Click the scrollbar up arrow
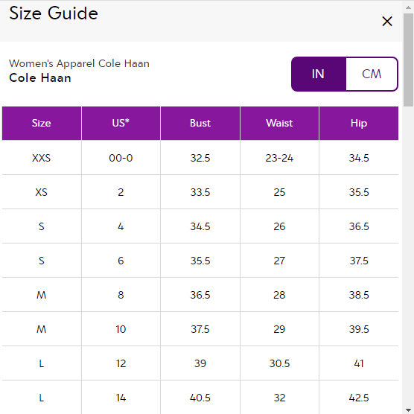The width and height of the screenshot is (414, 414). 408,7
